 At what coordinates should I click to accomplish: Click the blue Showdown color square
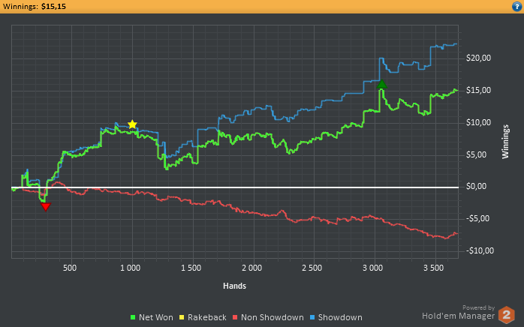312,317
